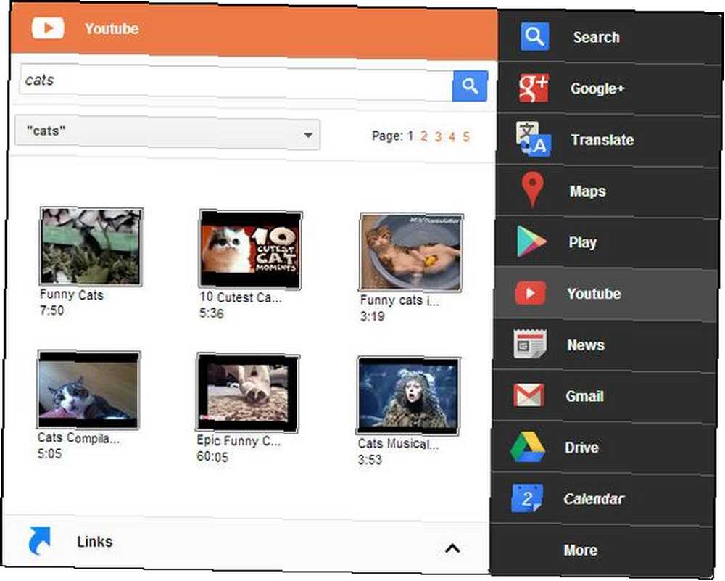Pick the Maps label in sidebar

588,191
